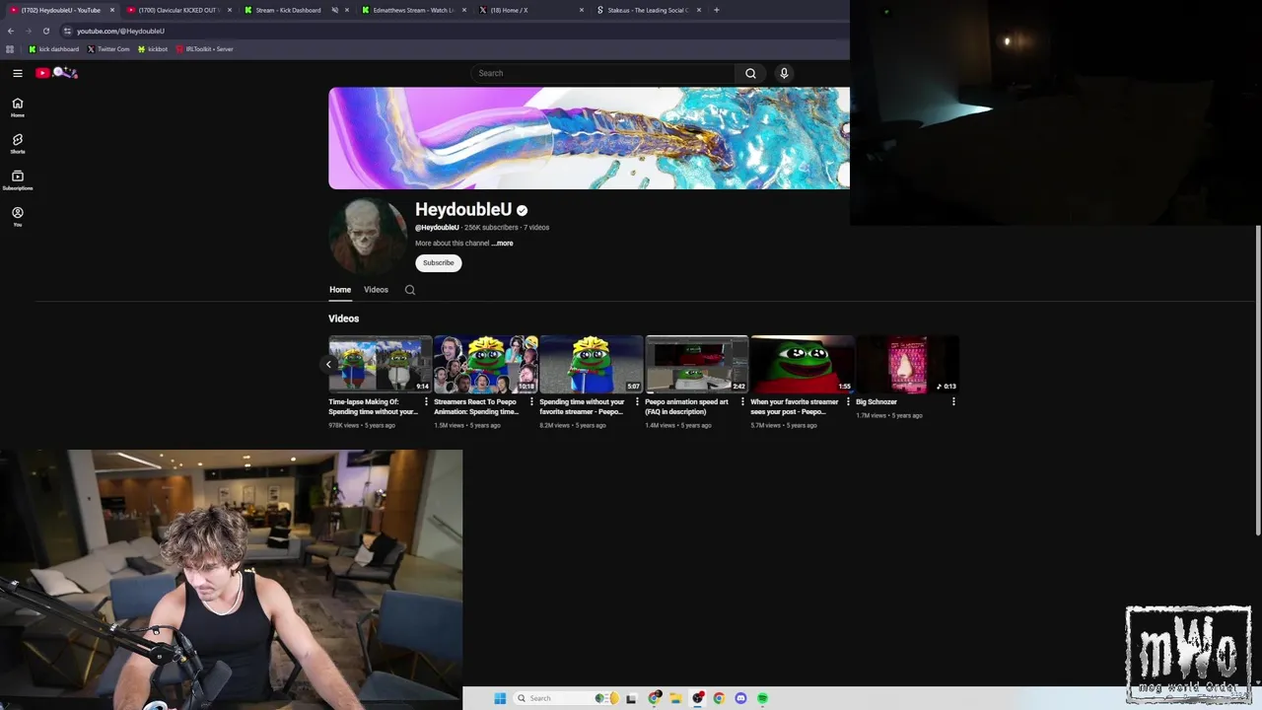Screen dimensions: 1262x710
Task: Open options for Peepo animation speed art
Action: [742, 401]
